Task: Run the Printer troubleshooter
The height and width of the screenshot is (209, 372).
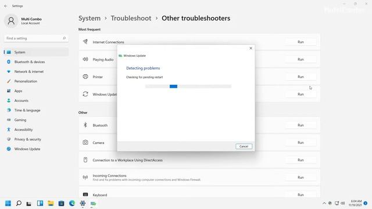Action: tap(301, 77)
